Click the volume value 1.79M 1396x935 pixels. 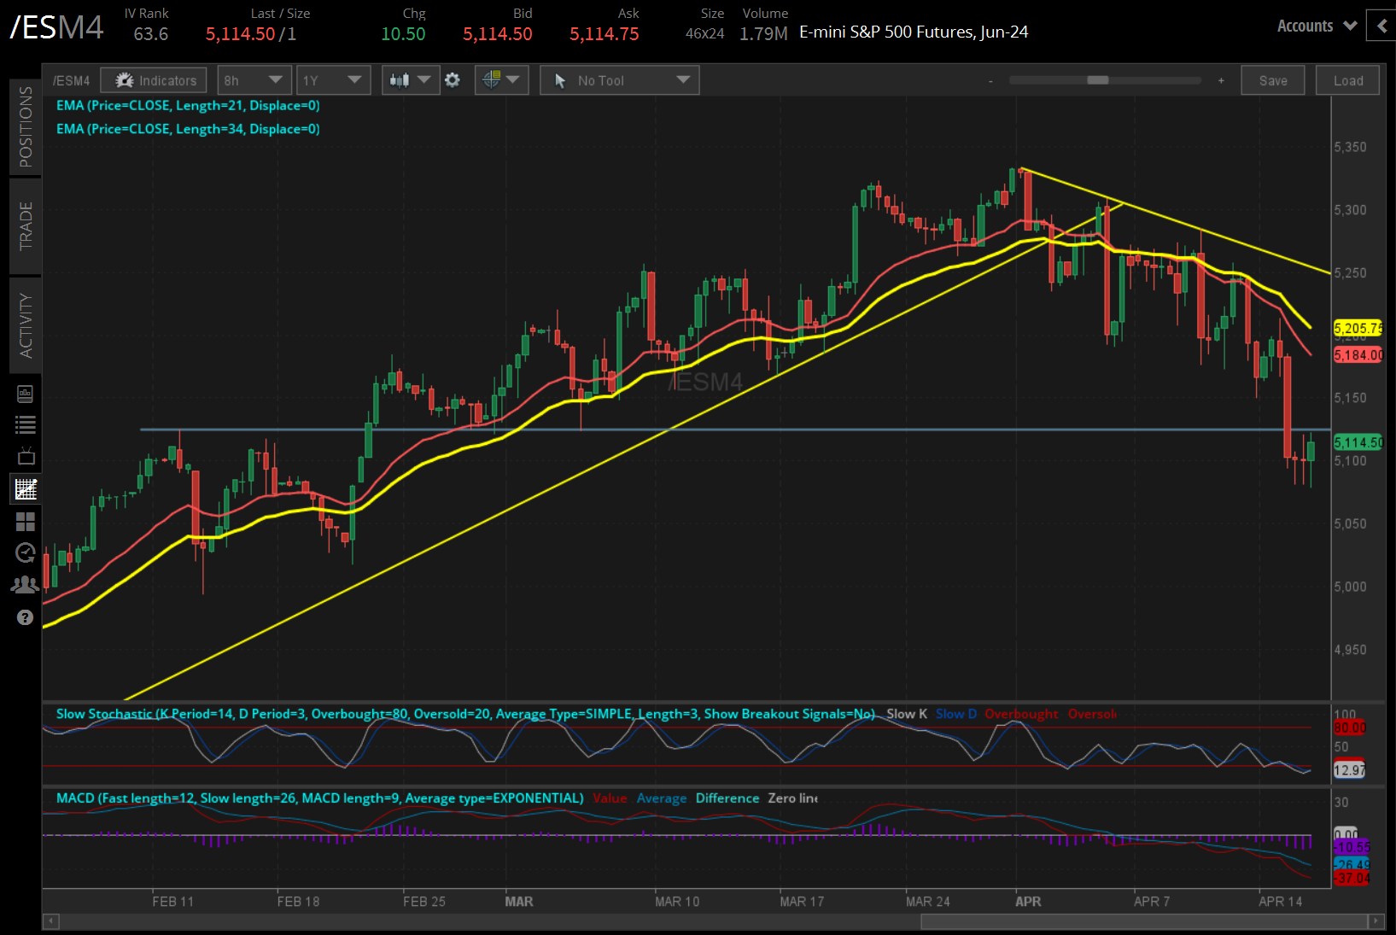[763, 34]
